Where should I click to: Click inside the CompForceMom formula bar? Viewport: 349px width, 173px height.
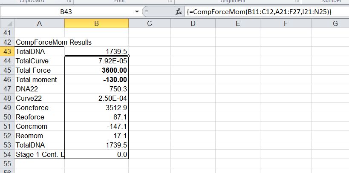pos(264,12)
